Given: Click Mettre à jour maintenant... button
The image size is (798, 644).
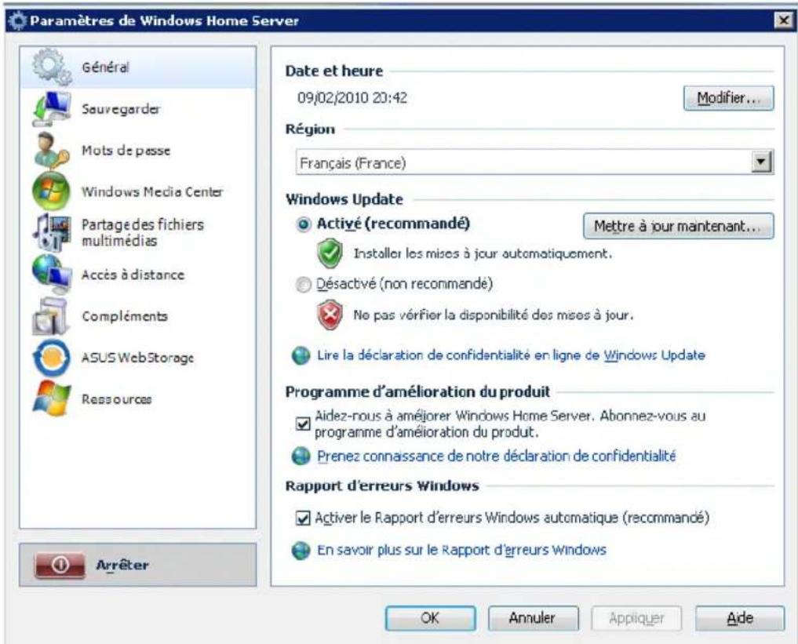Looking at the screenshot, I should point(678,226).
